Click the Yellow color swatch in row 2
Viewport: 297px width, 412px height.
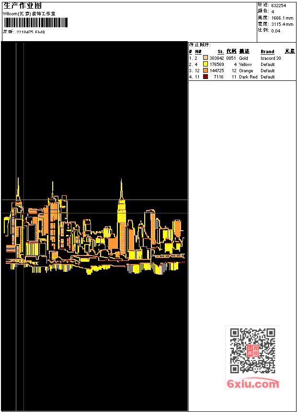206,64
